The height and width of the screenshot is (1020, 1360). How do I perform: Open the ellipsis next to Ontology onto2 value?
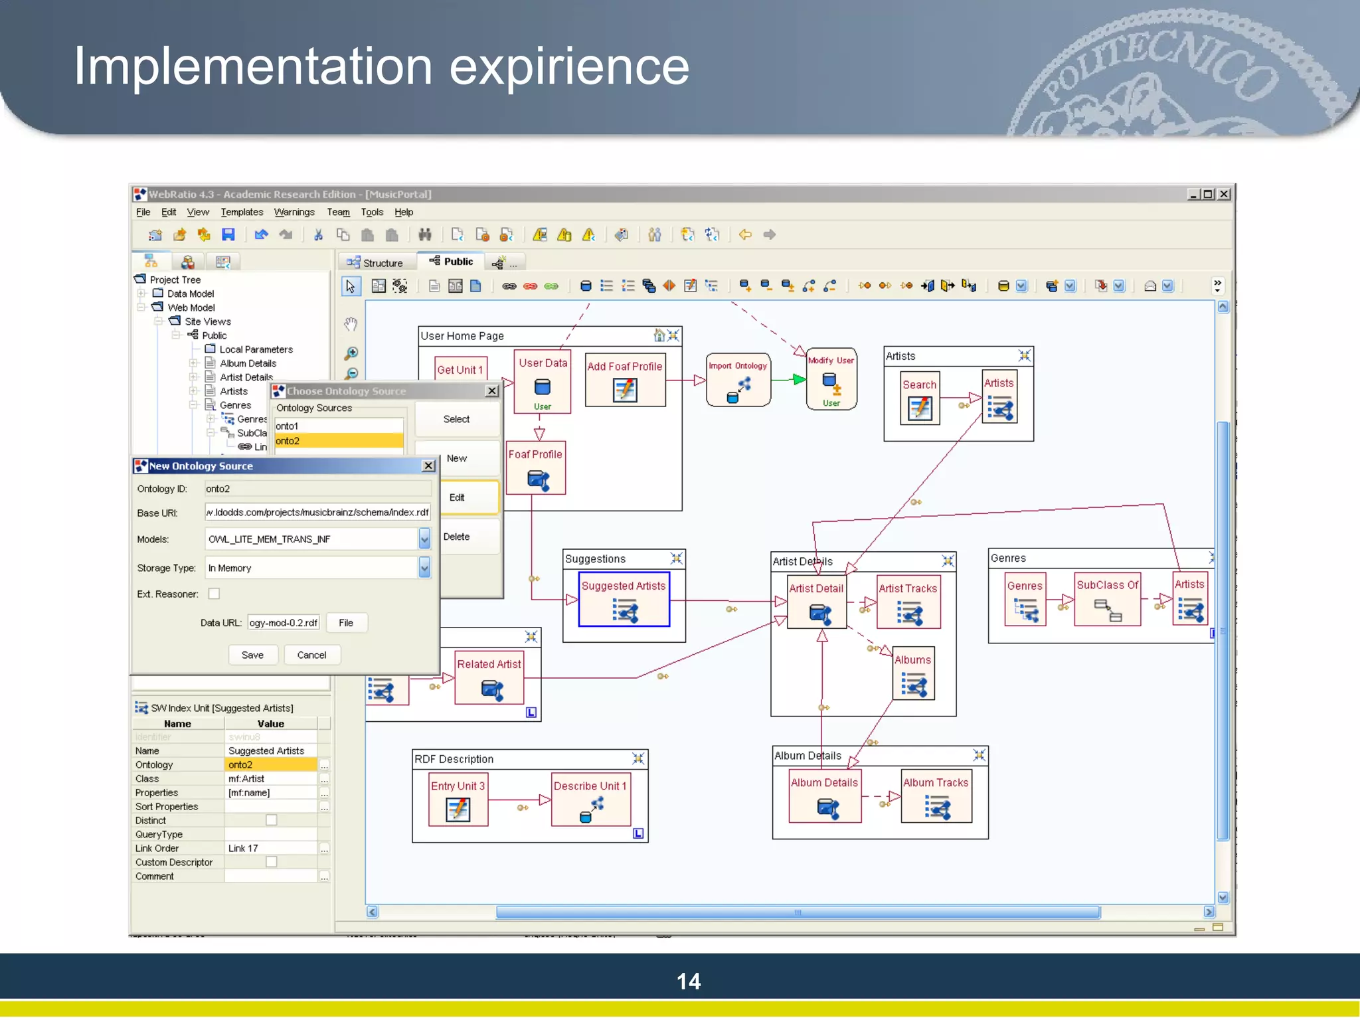pyautogui.click(x=324, y=765)
